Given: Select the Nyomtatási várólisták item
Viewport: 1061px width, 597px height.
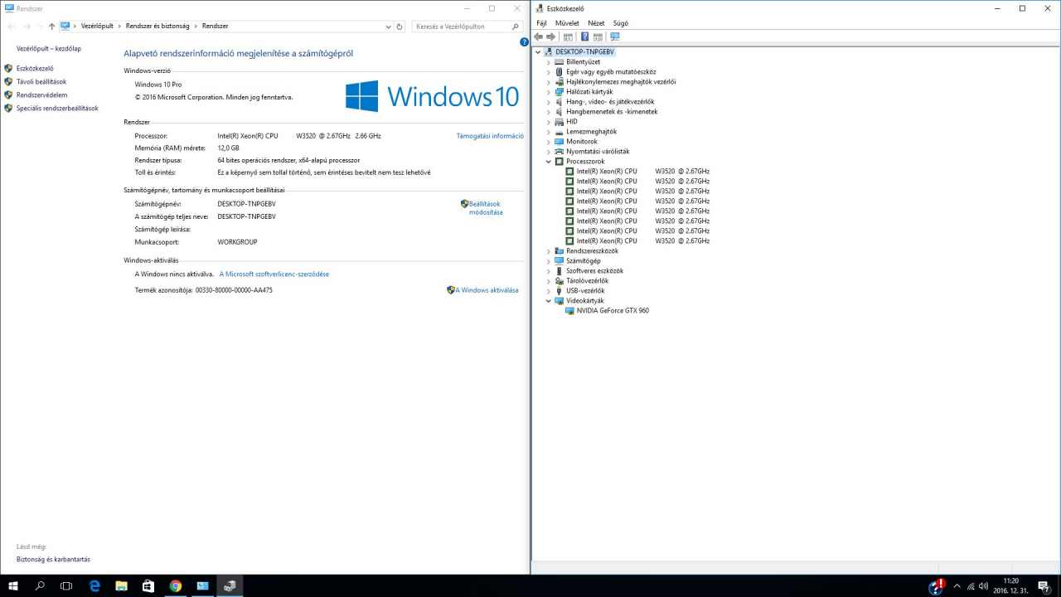Looking at the screenshot, I should pyautogui.click(x=598, y=152).
